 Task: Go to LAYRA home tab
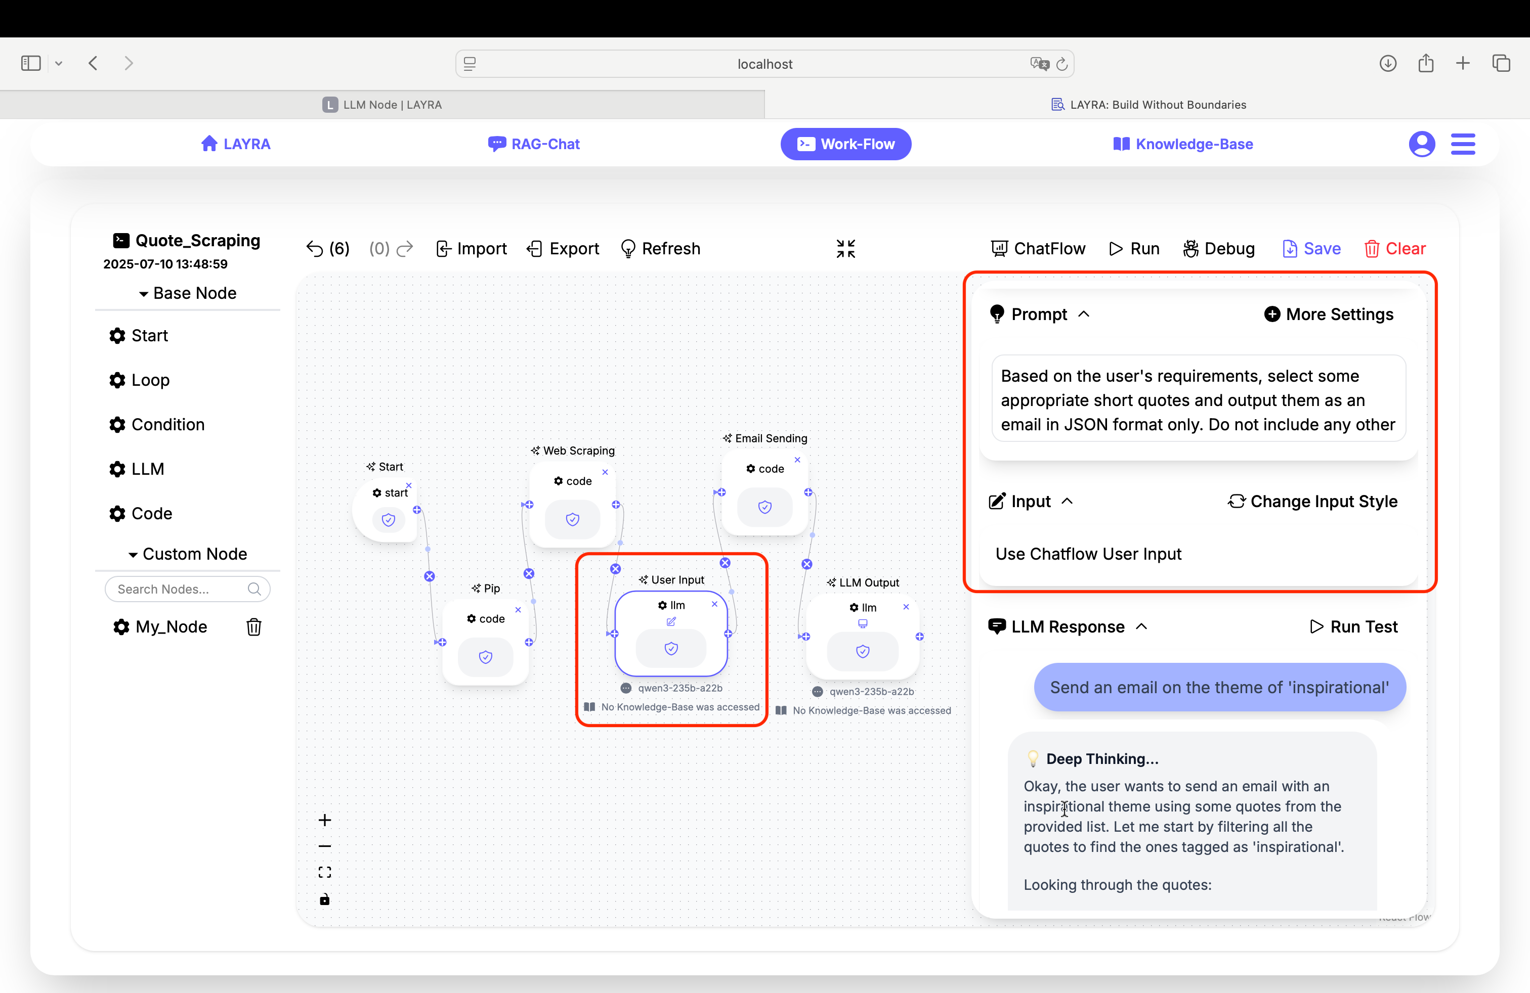point(235,144)
